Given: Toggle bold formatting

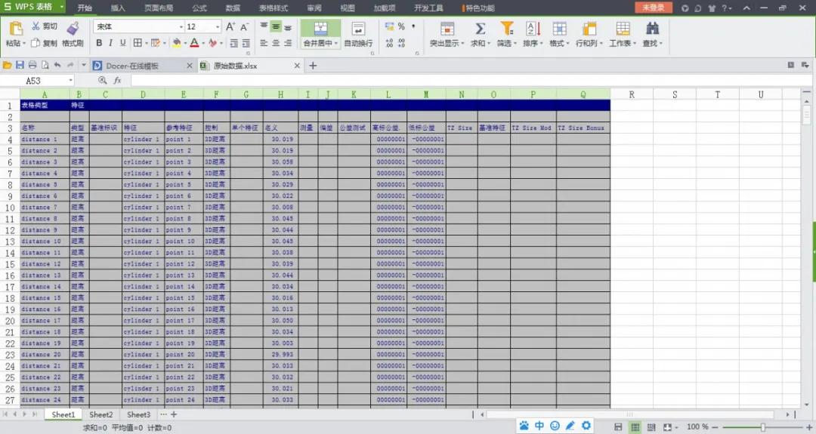Looking at the screenshot, I should pyautogui.click(x=99, y=43).
